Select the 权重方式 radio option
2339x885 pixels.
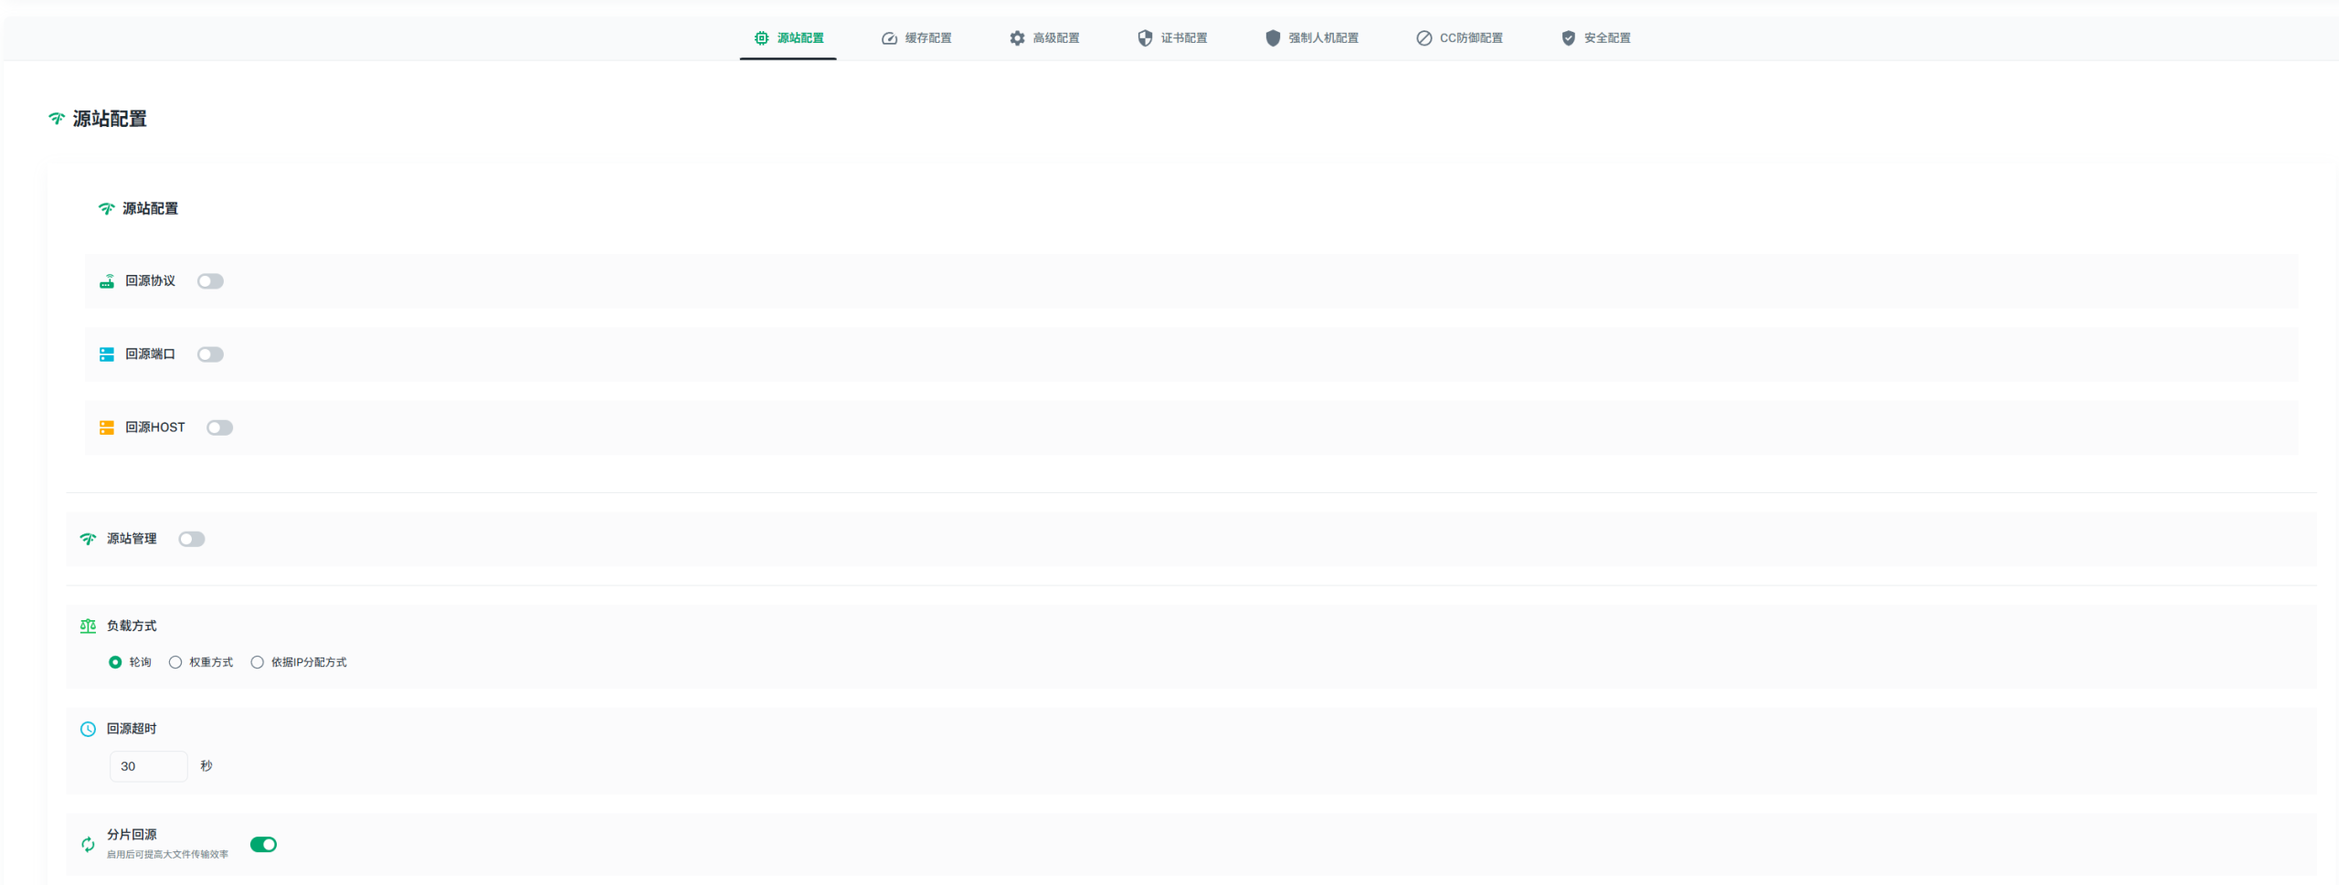(175, 662)
